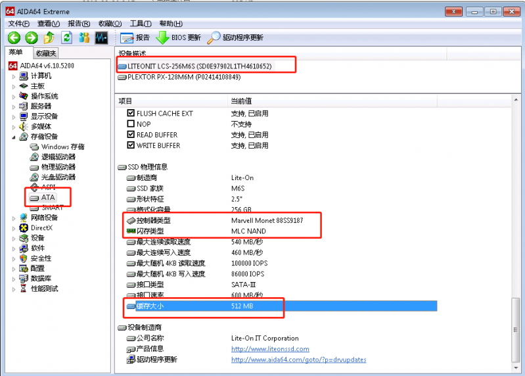Select the ATA tree item
The height and width of the screenshot is (376, 525).
tap(43, 198)
